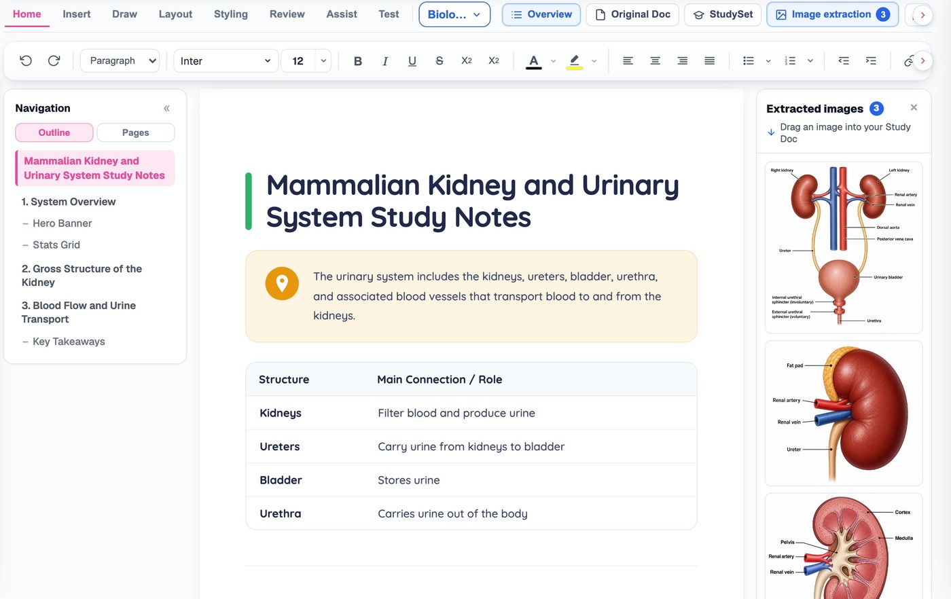The height and width of the screenshot is (599, 951).
Task: Toggle the Overview view button
Action: (x=541, y=14)
